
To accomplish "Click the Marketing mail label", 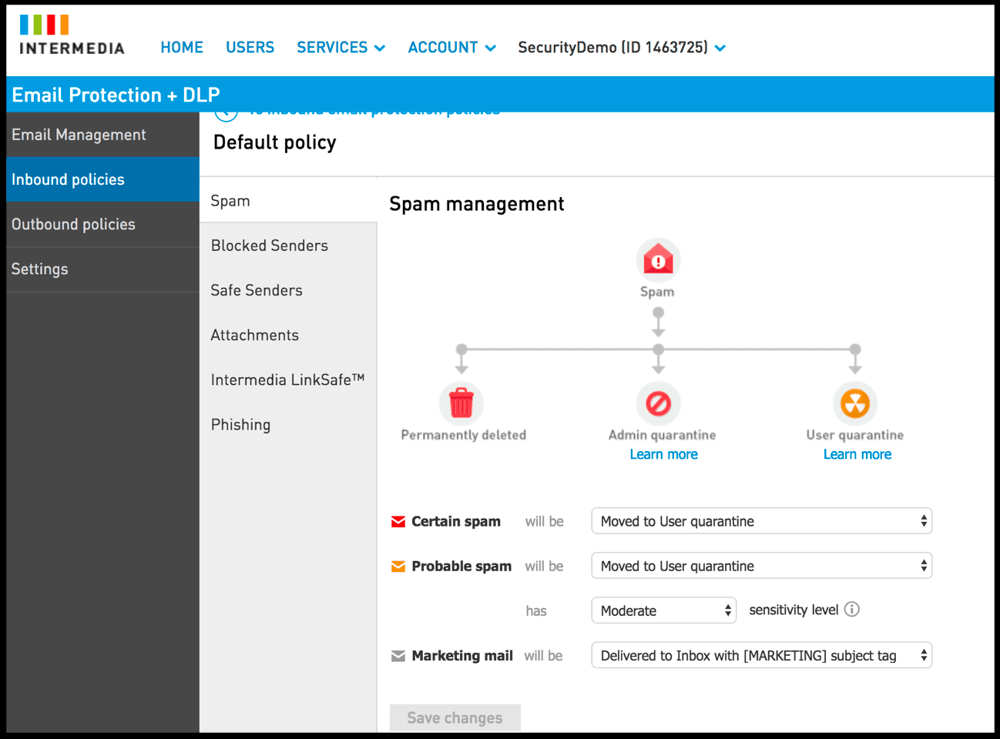I will click(x=462, y=655).
